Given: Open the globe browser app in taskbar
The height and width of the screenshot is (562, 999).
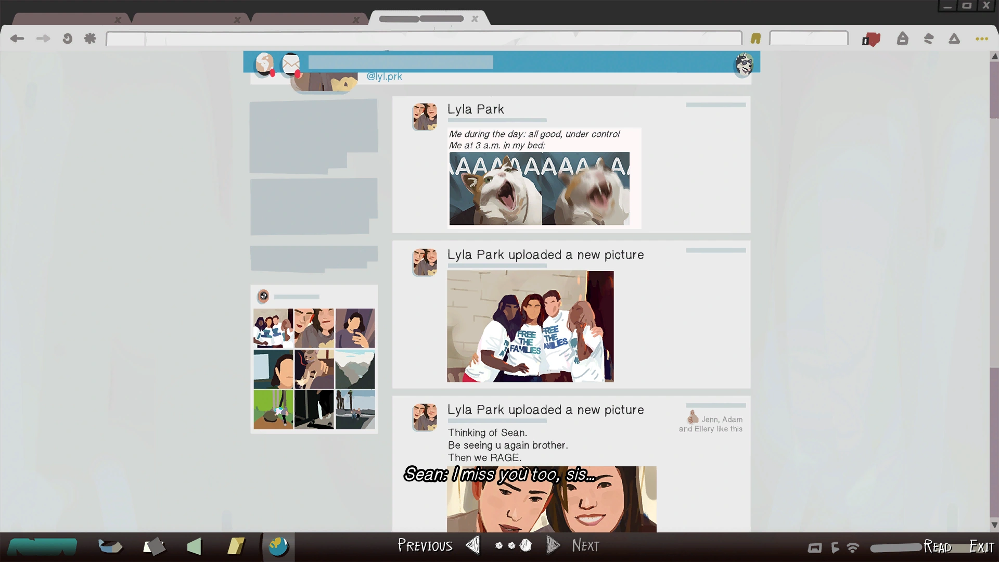Looking at the screenshot, I should [x=278, y=546].
